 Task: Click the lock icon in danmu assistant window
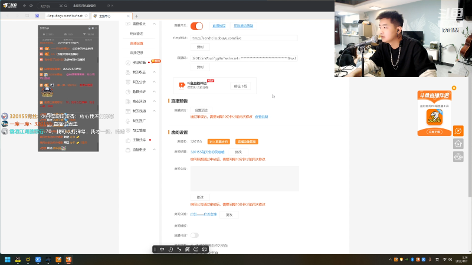point(89,28)
